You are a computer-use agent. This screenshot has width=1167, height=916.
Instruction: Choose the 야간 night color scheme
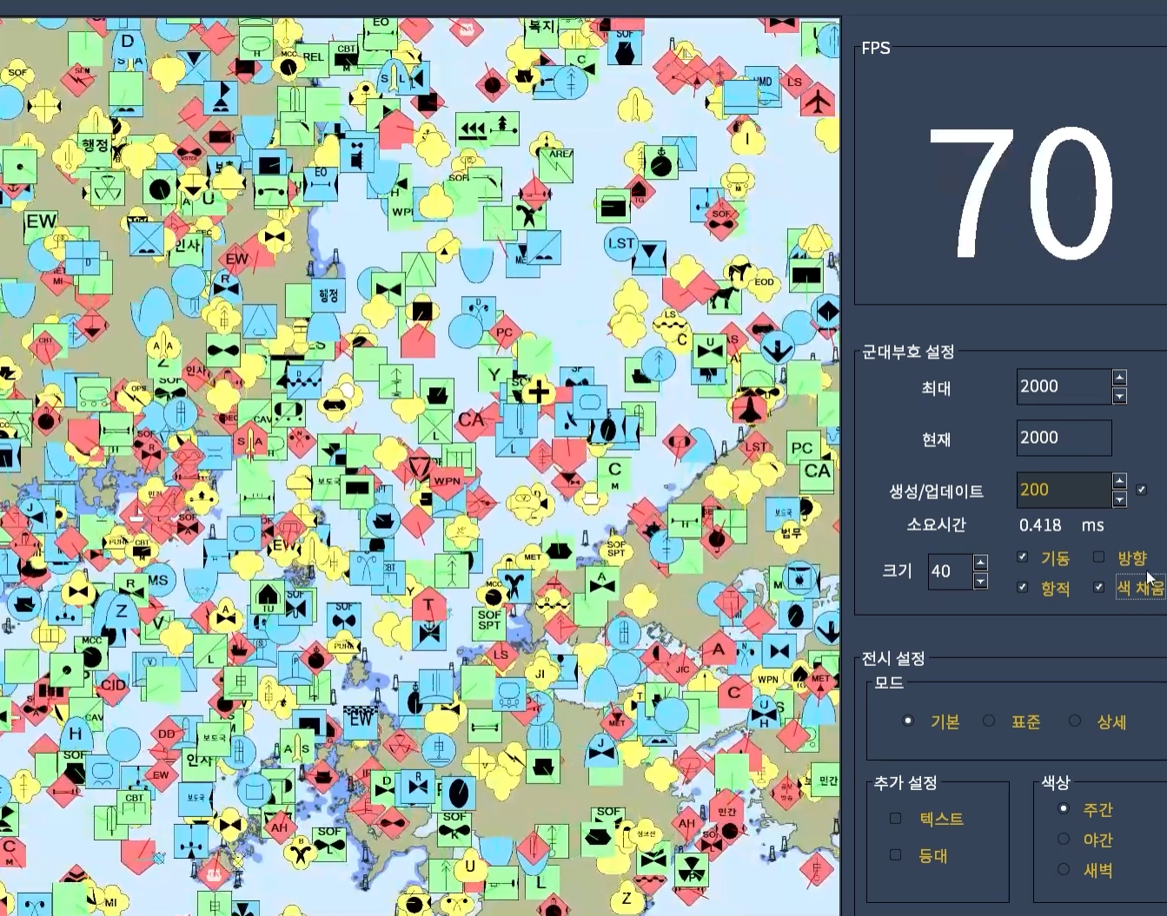pyautogui.click(x=1063, y=840)
